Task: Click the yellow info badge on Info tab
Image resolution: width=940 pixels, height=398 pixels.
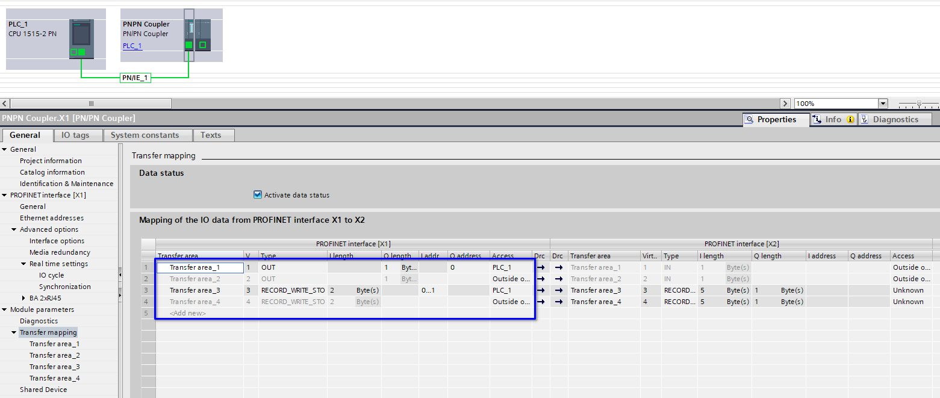Action: 850,119
